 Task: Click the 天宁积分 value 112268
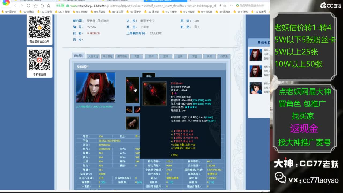(212, 166)
